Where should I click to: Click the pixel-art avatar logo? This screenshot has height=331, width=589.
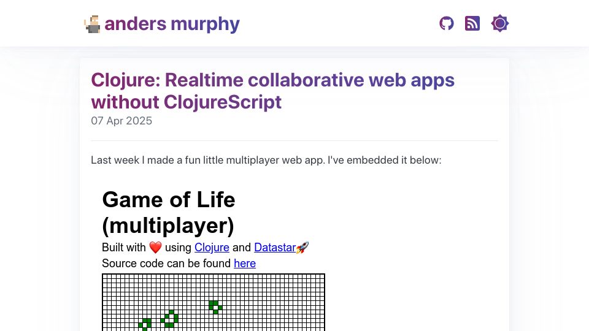coord(93,24)
